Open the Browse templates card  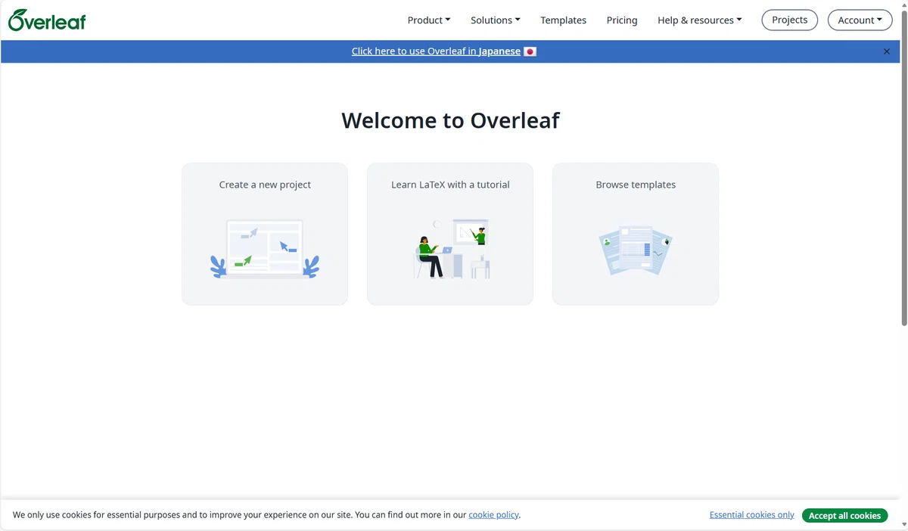pos(636,234)
